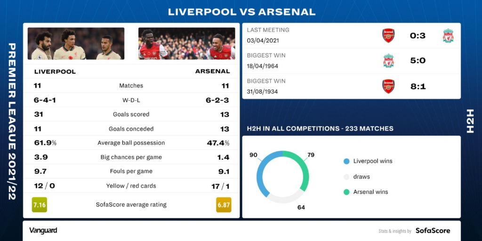Click the Vanguard logo in footer
Image resolution: width=482 pixels, height=241 pixels.
pos(43,230)
